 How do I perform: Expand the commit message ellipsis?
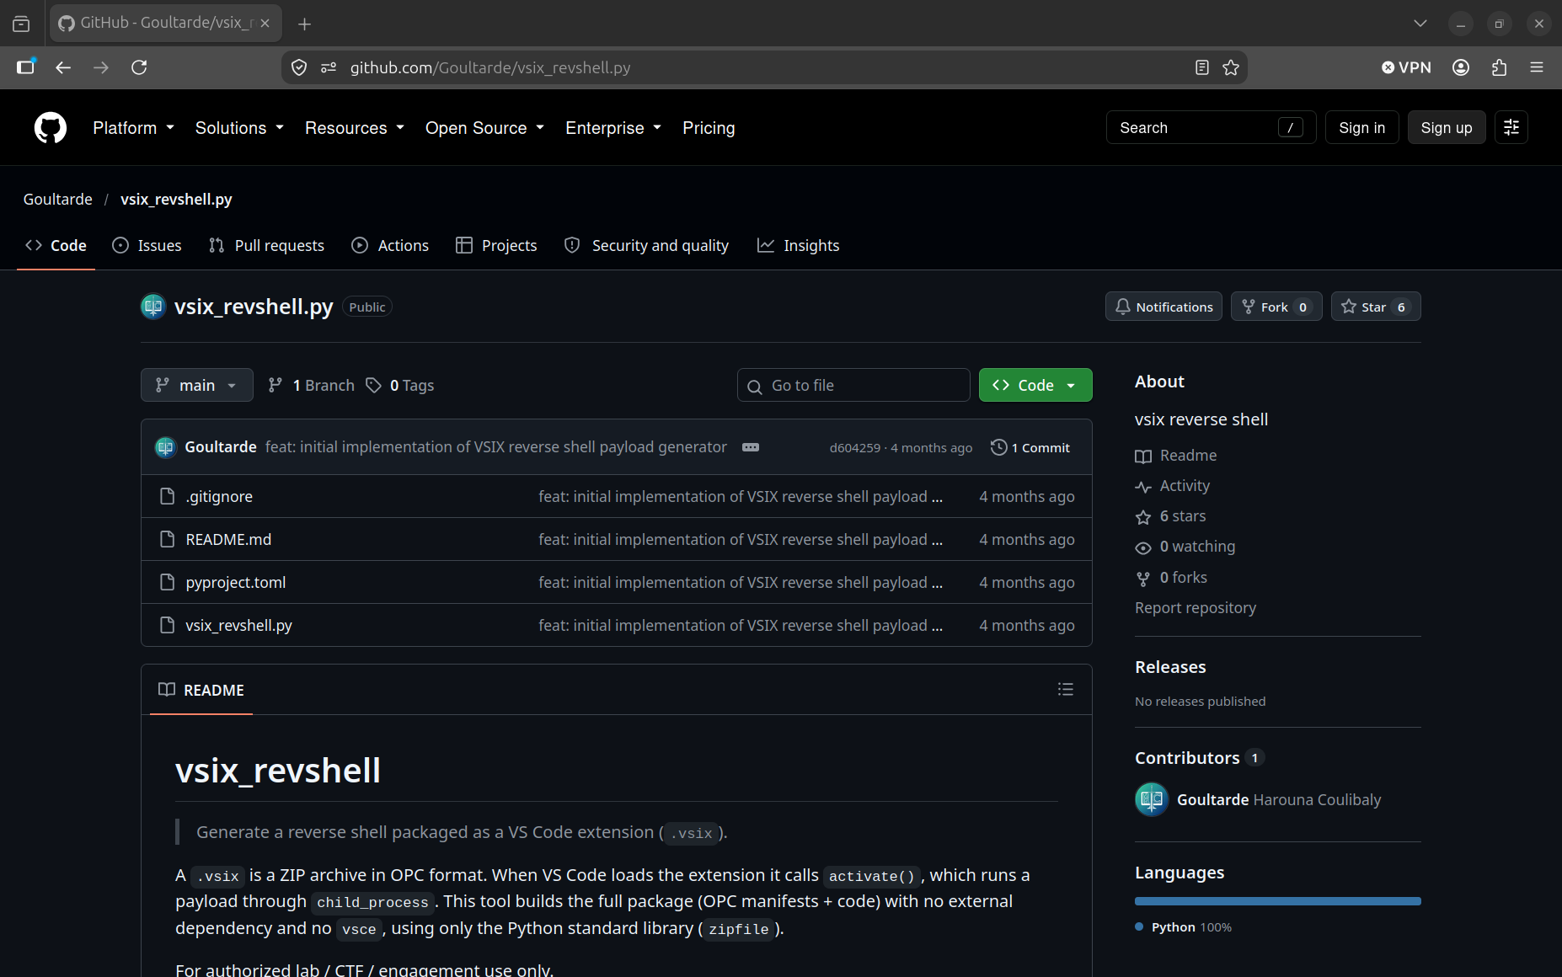(x=751, y=447)
